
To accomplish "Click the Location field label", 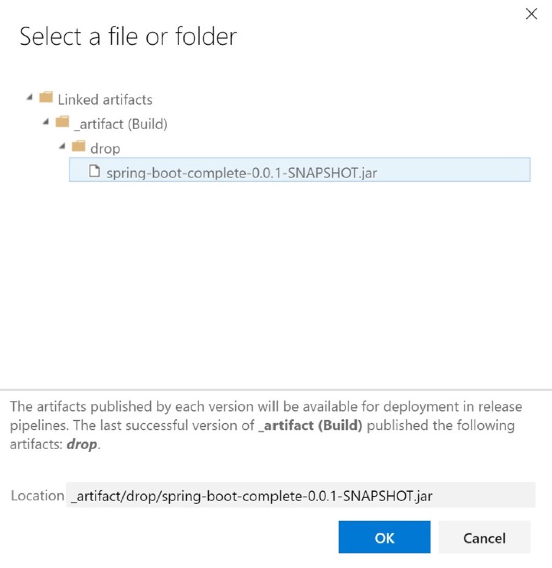I will (38, 496).
